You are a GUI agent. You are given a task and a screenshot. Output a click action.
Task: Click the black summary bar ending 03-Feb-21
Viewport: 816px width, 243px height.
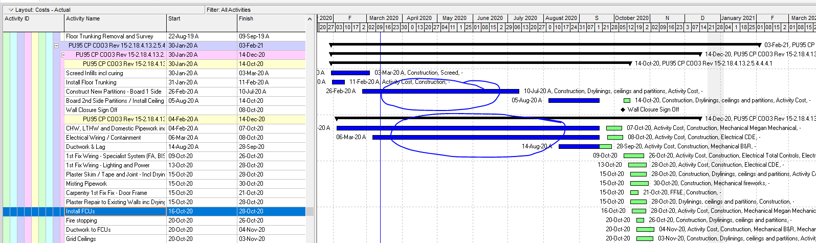pyautogui.click(x=545, y=45)
